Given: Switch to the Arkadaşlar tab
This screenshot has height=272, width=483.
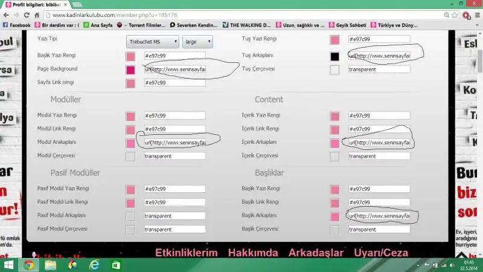Looking at the screenshot, I should 316,253.
